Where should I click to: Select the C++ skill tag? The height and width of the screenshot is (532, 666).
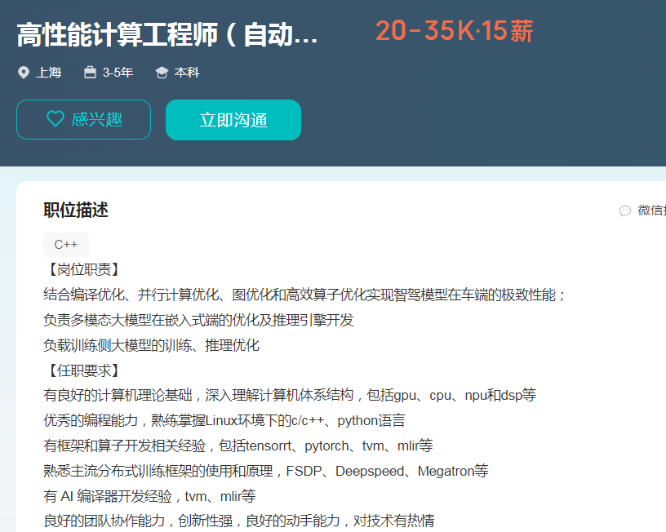66,244
